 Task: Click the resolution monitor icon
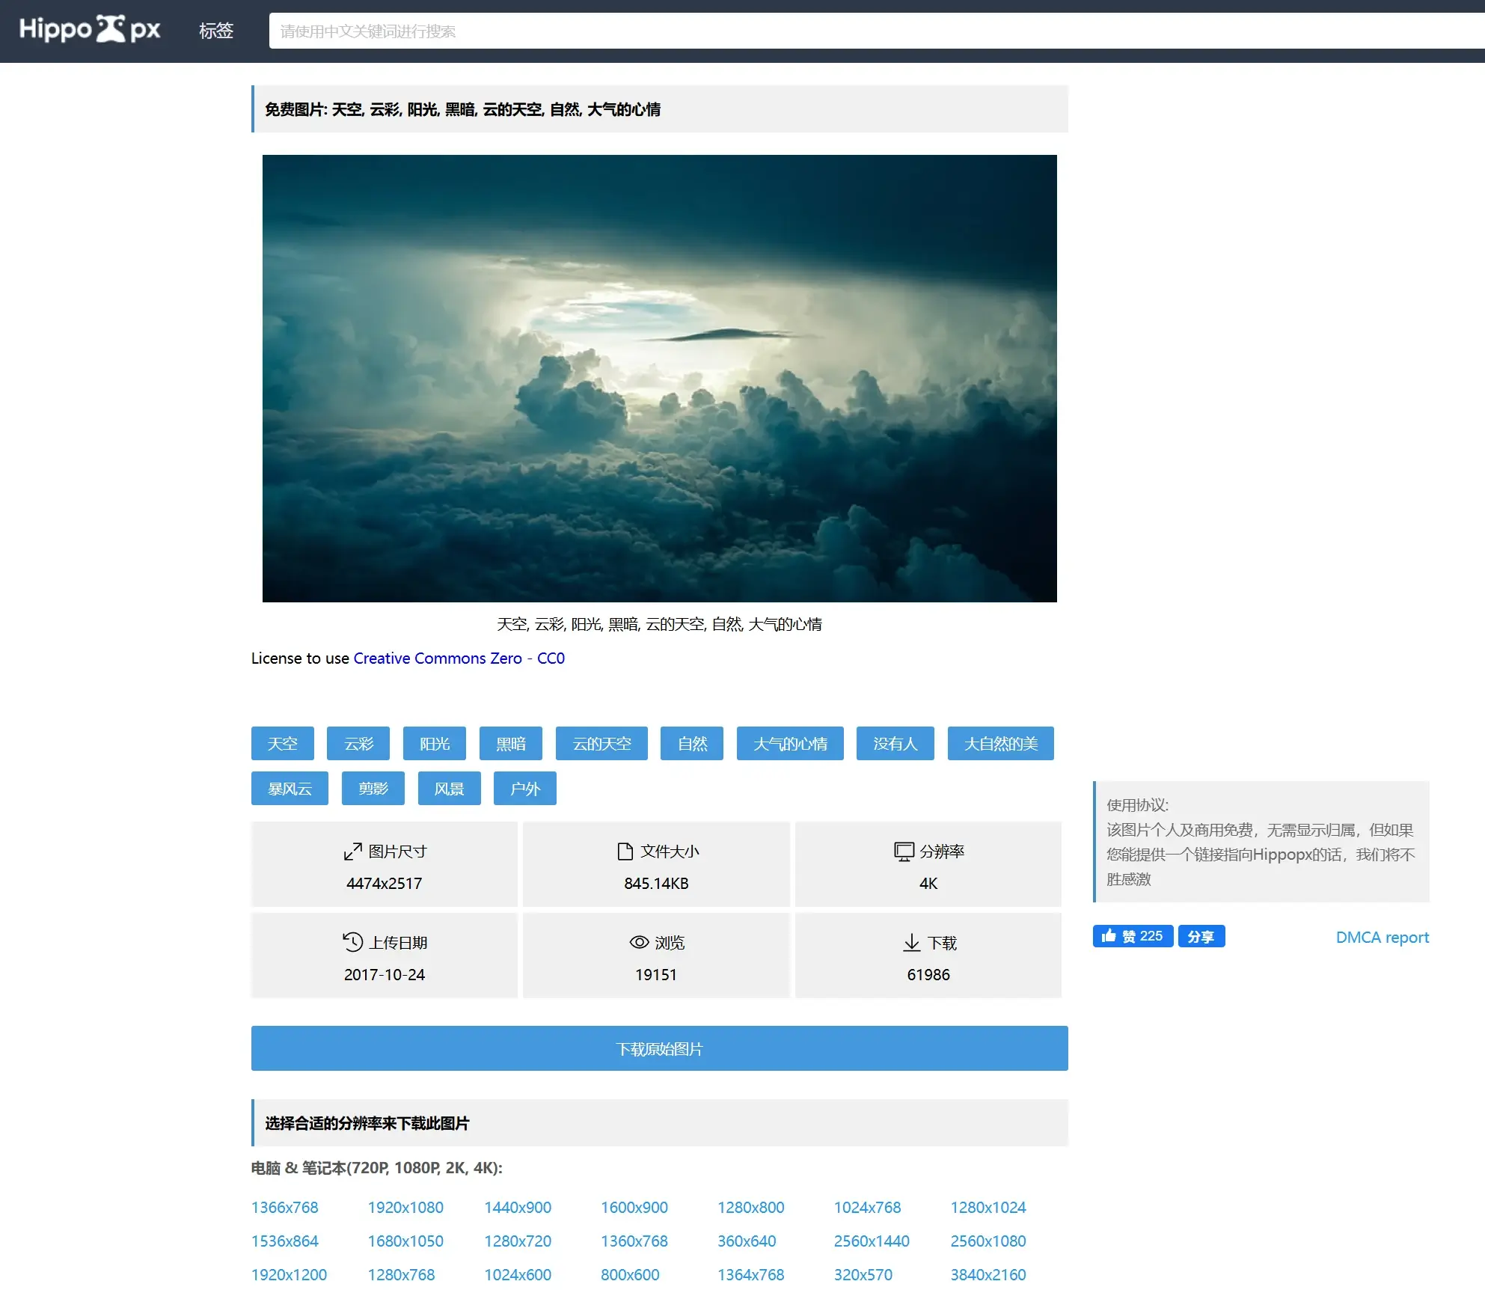[904, 852]
